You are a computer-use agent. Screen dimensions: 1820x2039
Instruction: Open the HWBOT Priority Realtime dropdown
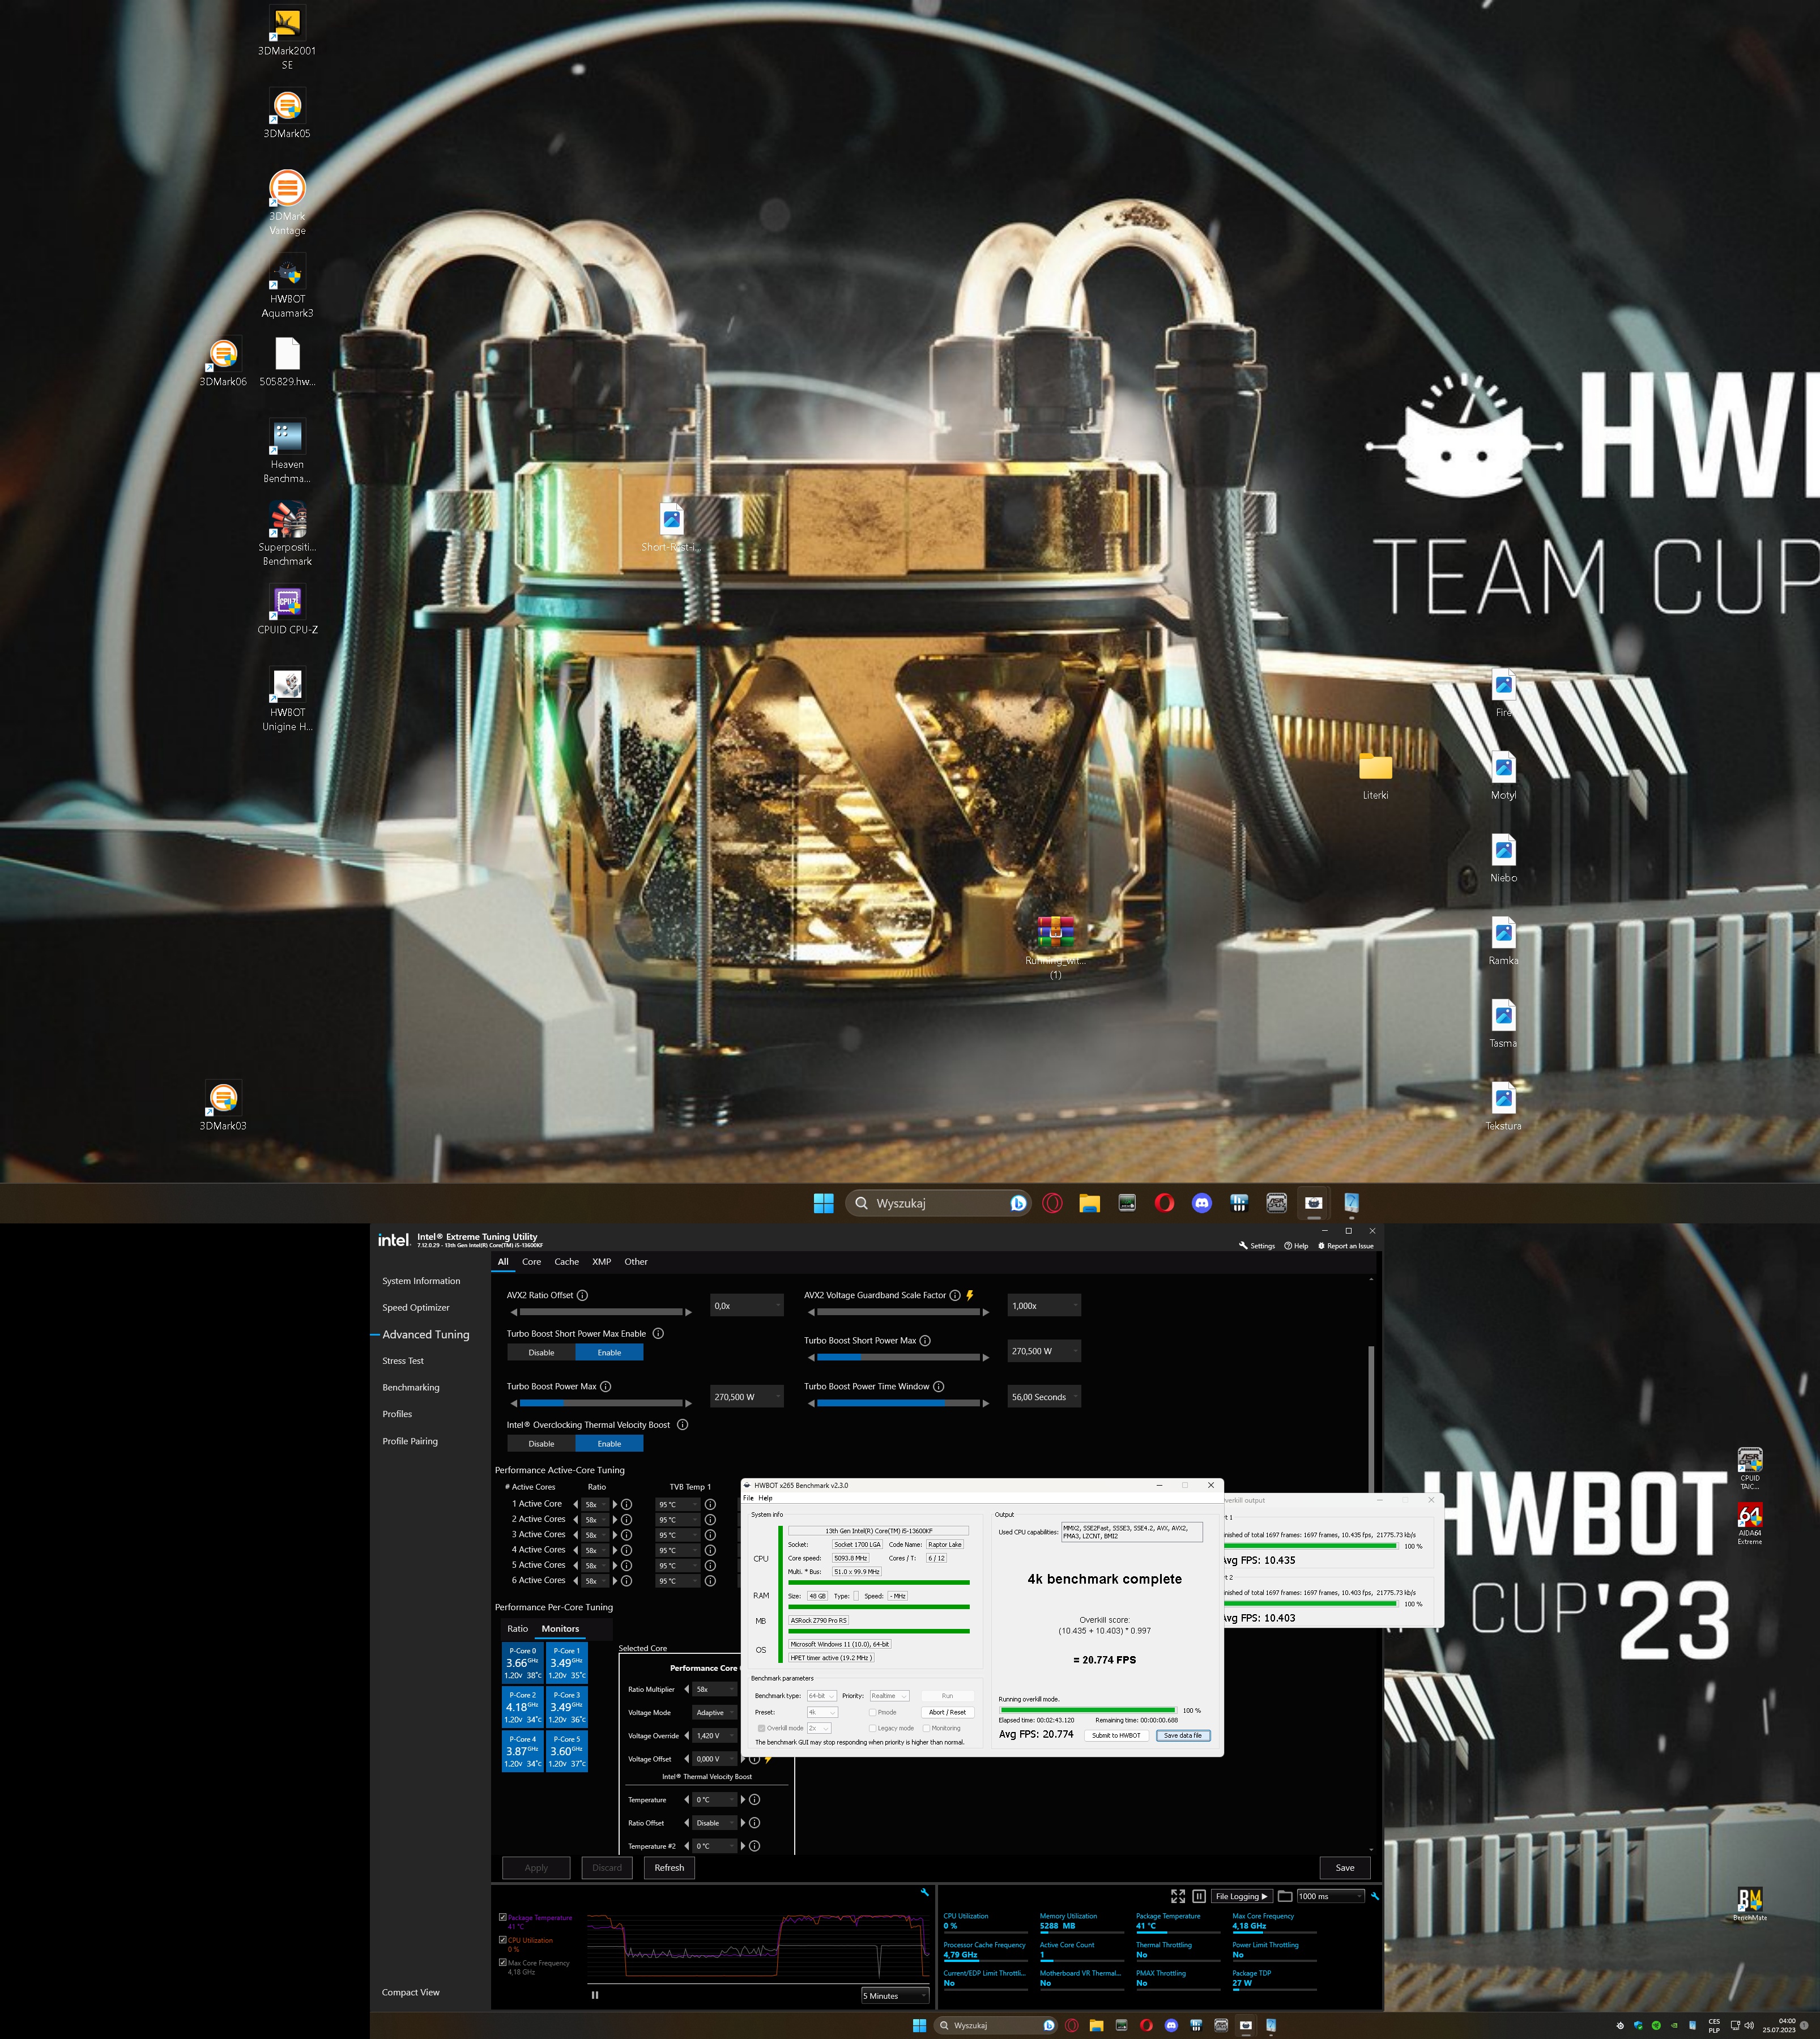[889, 1696]
